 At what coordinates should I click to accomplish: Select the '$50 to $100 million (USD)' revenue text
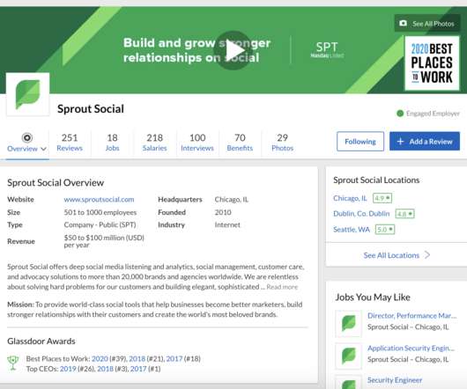pos(104,238)
